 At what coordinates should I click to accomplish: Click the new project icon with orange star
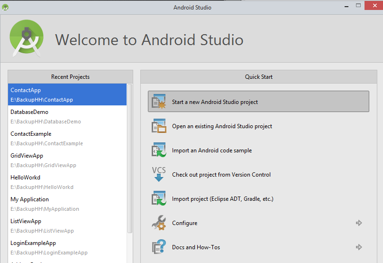(159, 101)
